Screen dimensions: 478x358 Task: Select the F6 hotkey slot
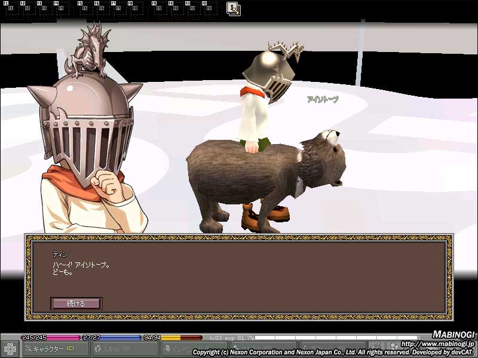tap(102, 8)
